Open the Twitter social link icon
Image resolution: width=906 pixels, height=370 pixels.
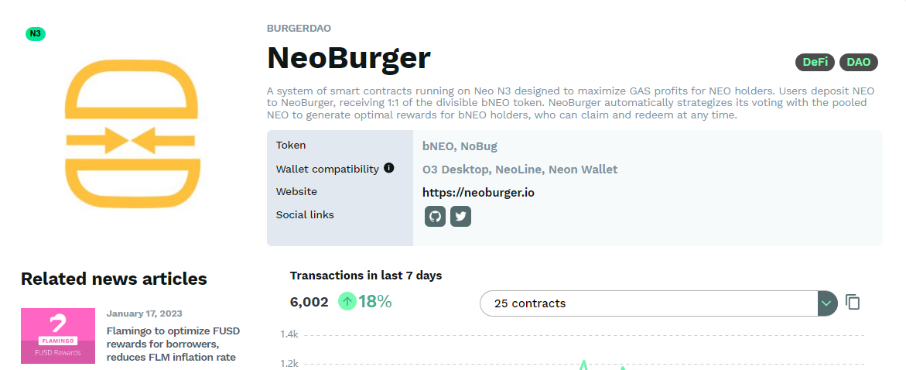pos(460,216)
